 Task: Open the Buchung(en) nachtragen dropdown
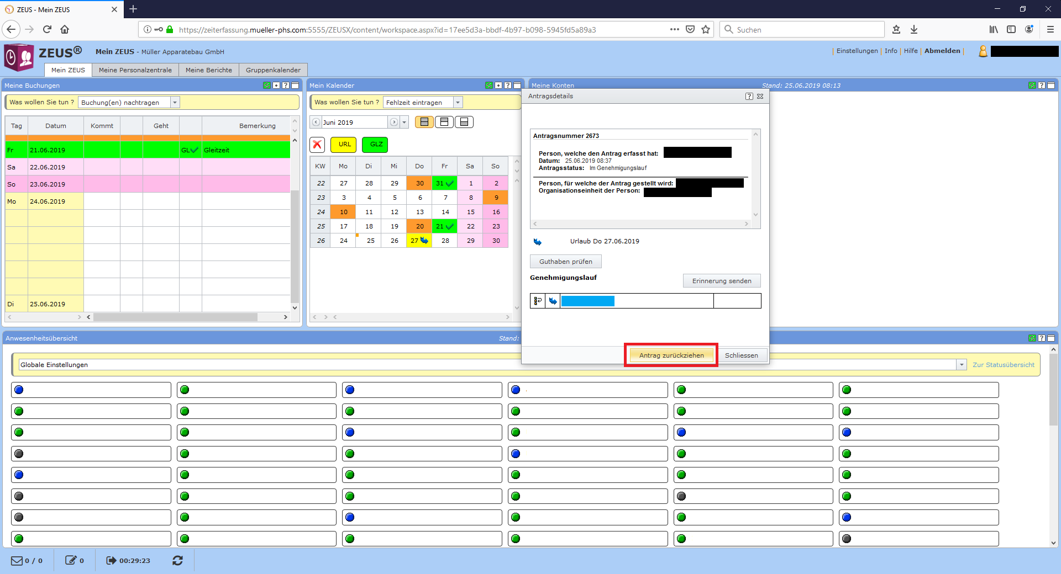(x=175, y=103)
